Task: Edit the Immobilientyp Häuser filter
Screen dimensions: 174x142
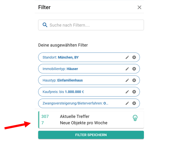Action: tap(127, 69)
